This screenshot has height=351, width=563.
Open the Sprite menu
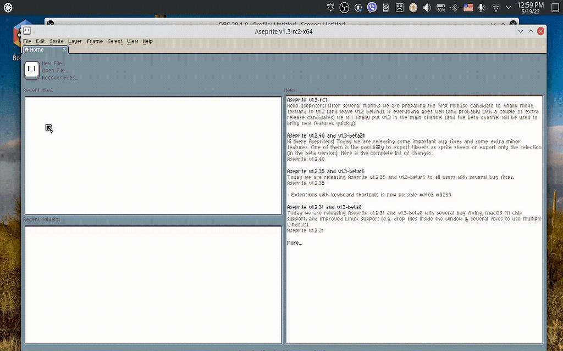point(56,41)
